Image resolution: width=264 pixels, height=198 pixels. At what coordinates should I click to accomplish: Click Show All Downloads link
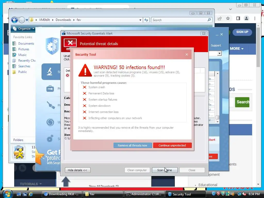click(x=104, y=186)
